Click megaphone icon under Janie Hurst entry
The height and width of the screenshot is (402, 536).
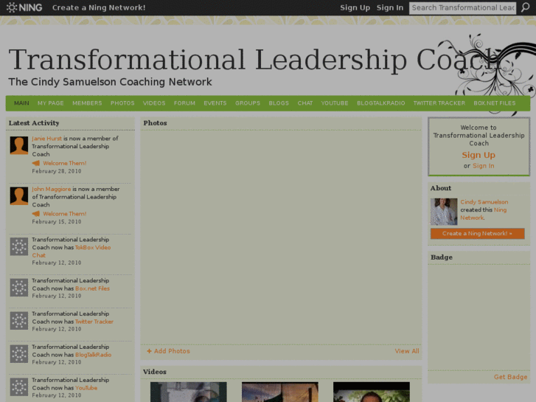[36, 163]
